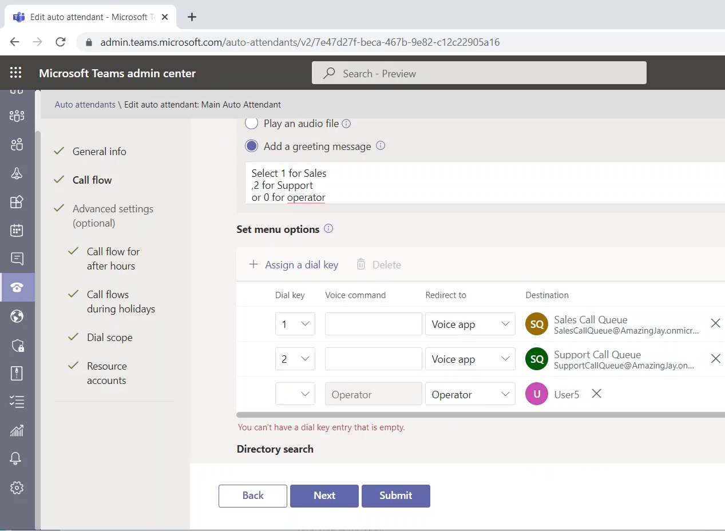
Task: Expand the Redirect to dropdown for key 2
Action: (470, 359)
